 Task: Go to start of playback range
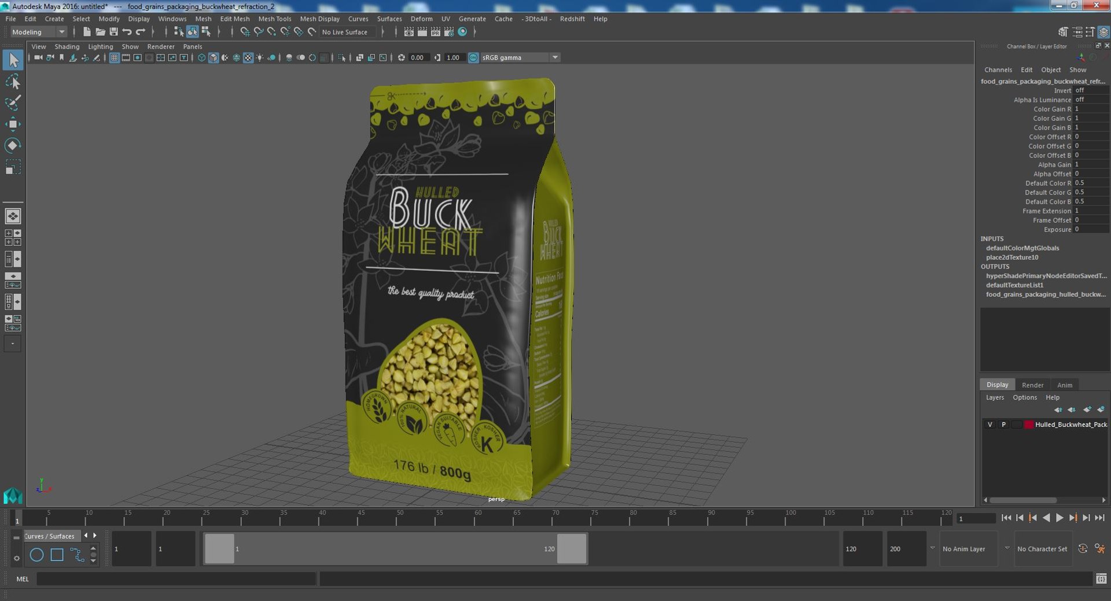pyautogui.click(x=1006, y=518)
